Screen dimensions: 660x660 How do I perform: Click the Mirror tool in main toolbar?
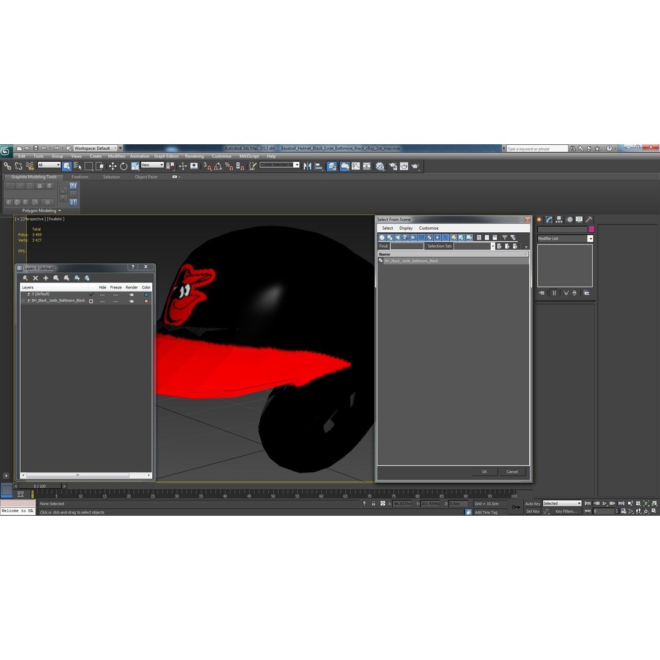307,166
